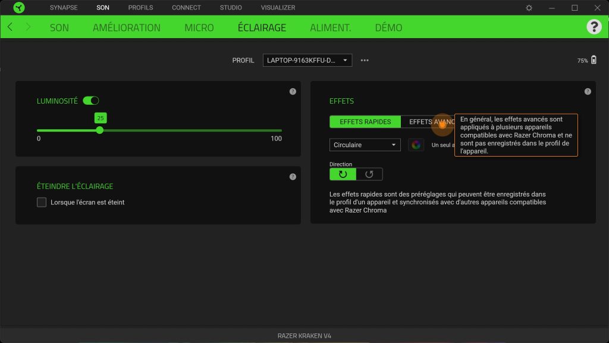
Task: Minimize the Synapse window
Action: point(551,8)
